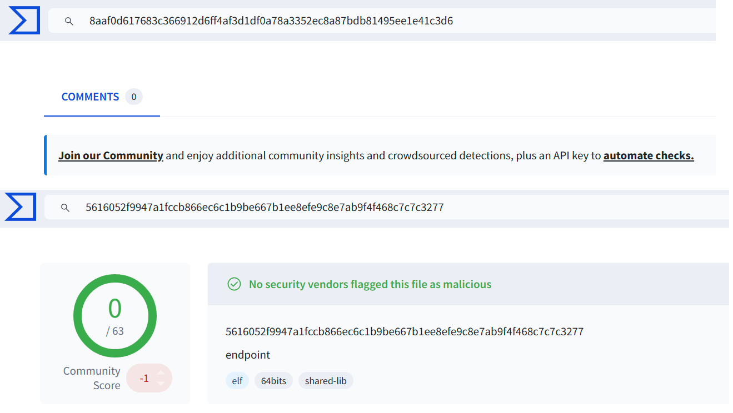
Task: Follow the Join our Community link
Action: pos(111,155)
